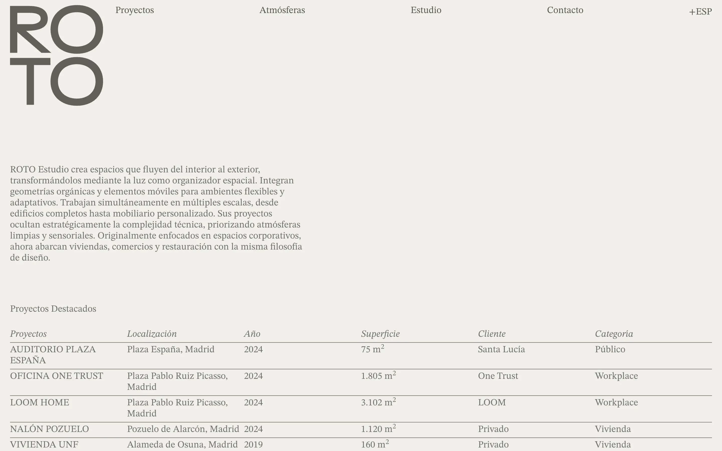Viewport: 722px width, 451px height.
Task: Click the Proyectos column header
Action: 28,334
